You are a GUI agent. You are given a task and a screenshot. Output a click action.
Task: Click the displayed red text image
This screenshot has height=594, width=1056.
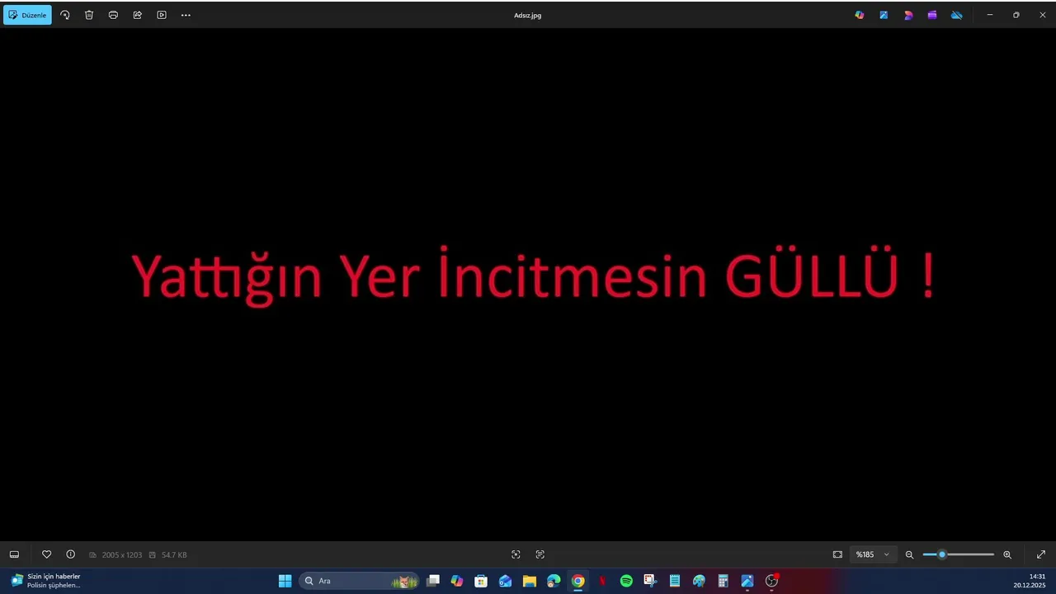click(x=533, y=276)
